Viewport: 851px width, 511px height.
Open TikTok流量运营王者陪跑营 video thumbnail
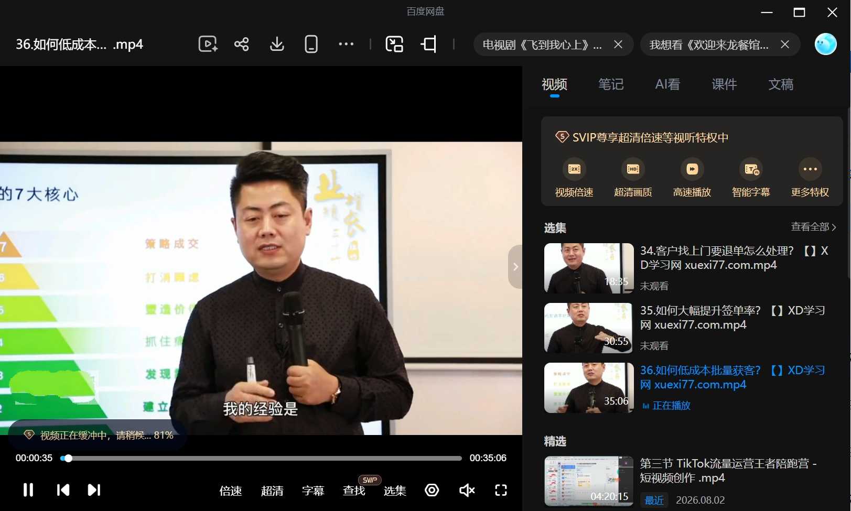589,481
